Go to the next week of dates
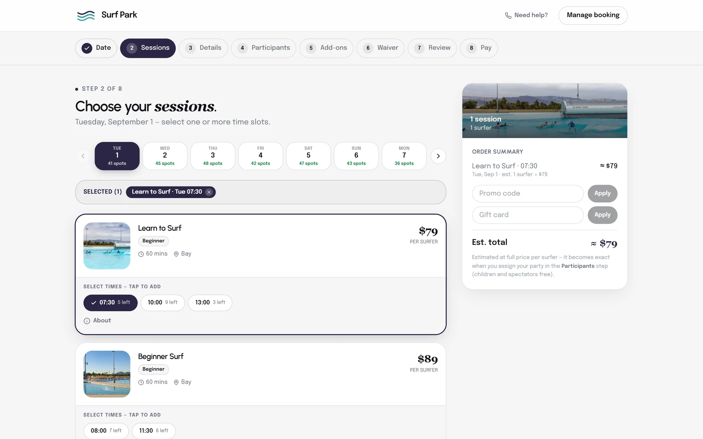The image size is (703, 439). (x=438, y=156)
